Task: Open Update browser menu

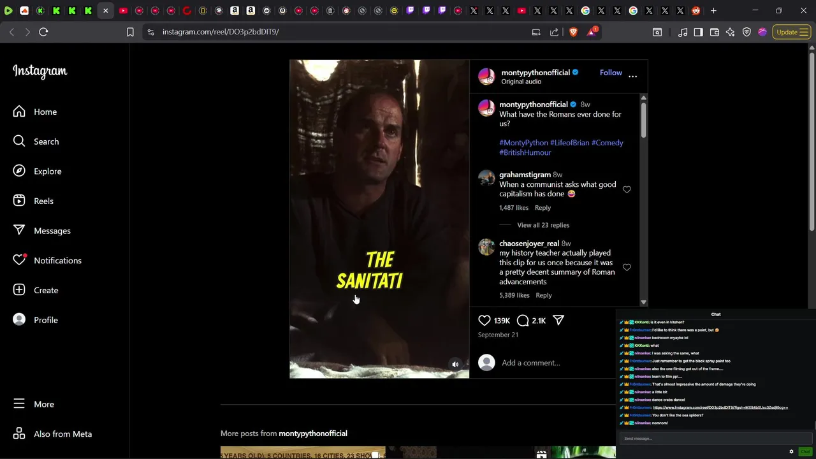Action: [x=792, y=32]
